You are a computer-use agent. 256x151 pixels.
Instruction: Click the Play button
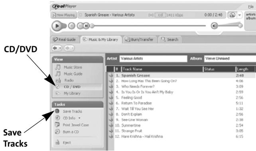click(57, 26)
